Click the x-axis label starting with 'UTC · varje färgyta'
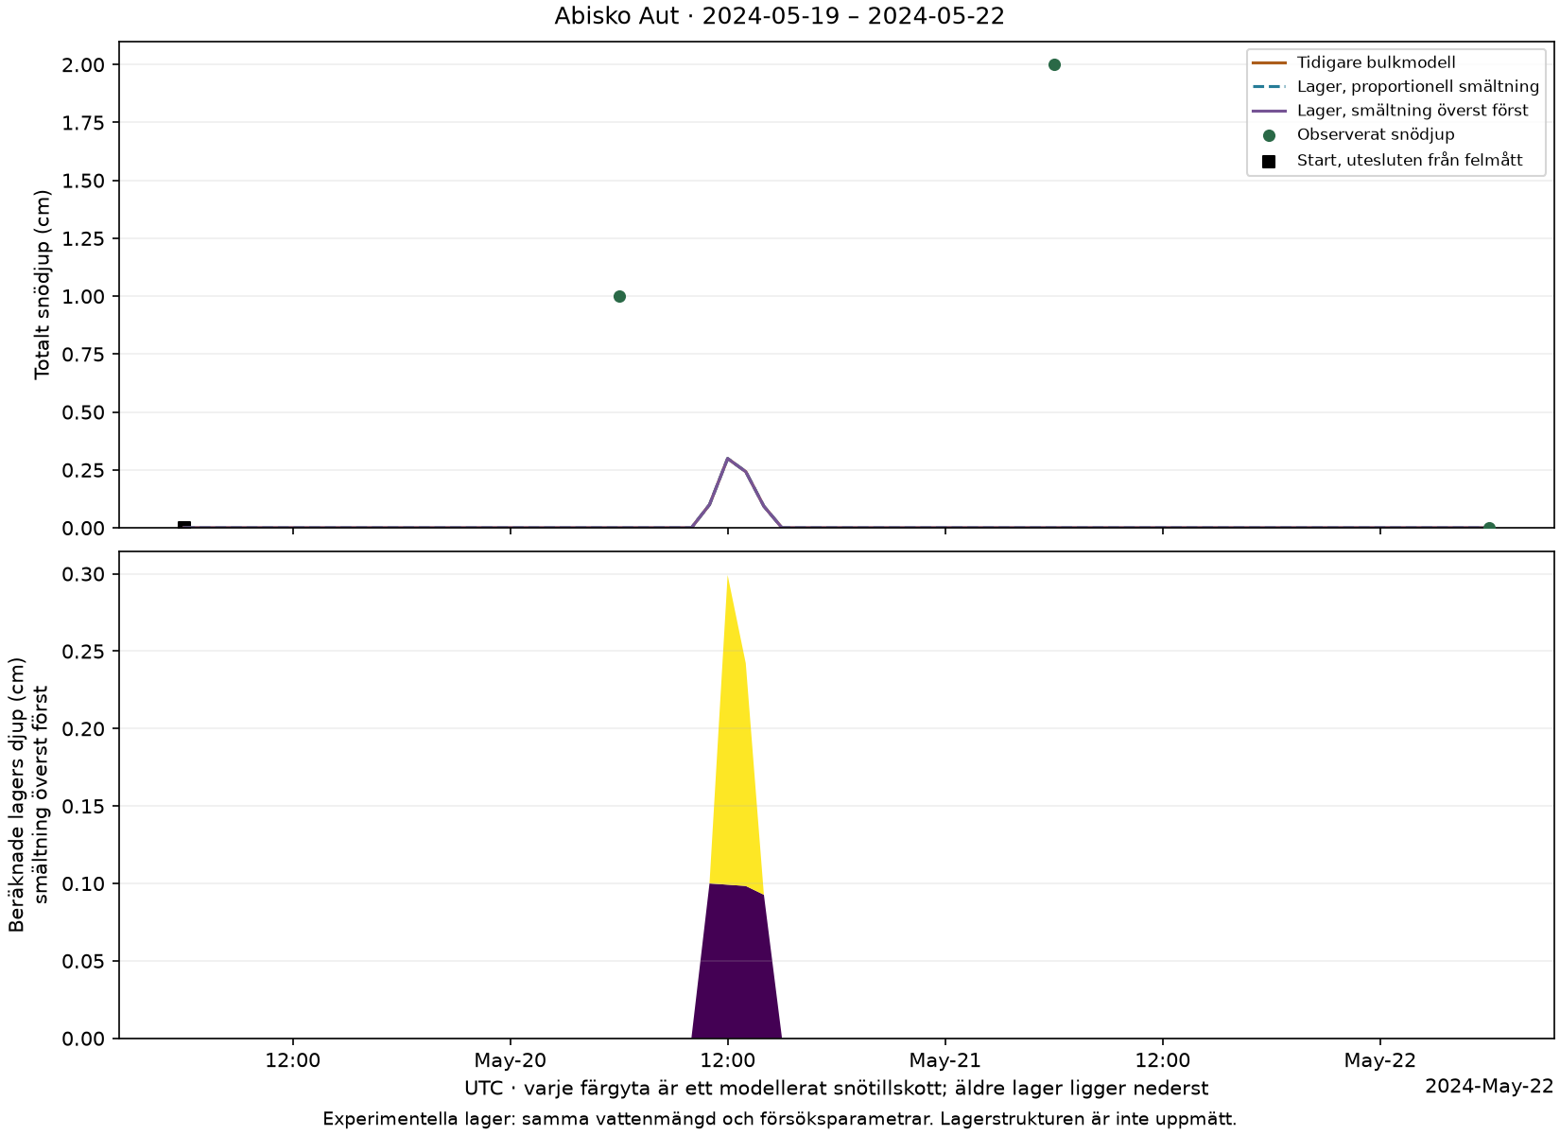1560x1135 pixels. pyautogui.click(x=836, y=1089)
